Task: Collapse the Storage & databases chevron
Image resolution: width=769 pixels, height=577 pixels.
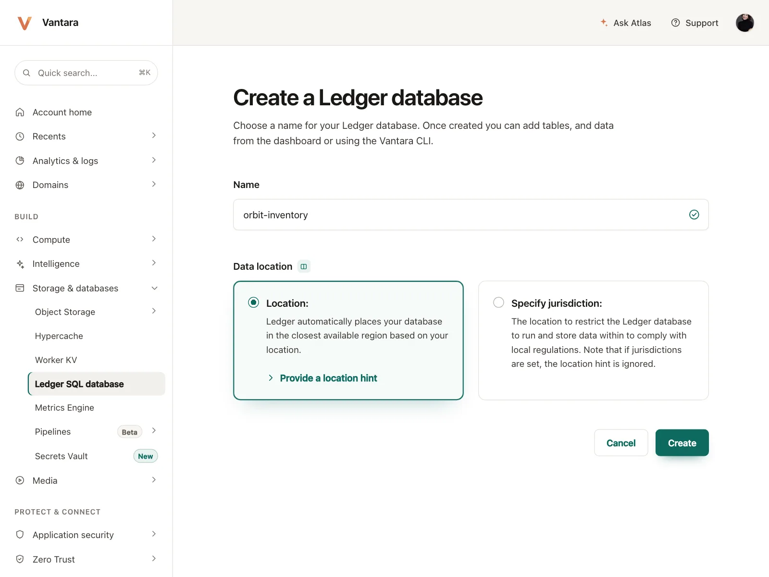Action: (x=154, y=288)
